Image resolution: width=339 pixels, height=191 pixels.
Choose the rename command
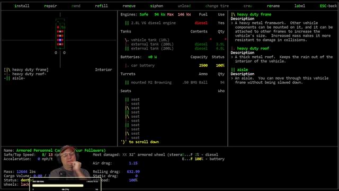[x=273, y=6]
